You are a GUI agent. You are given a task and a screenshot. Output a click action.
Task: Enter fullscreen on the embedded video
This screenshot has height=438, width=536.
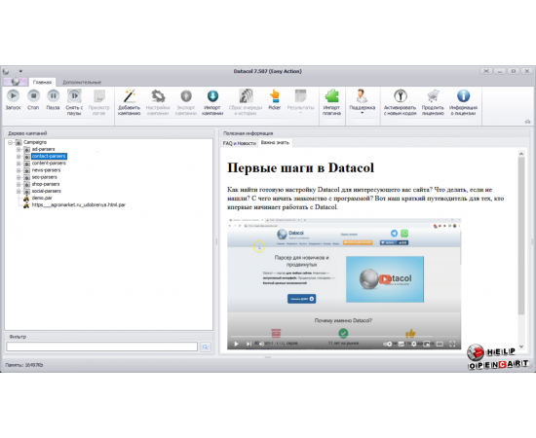pos(452,344)
